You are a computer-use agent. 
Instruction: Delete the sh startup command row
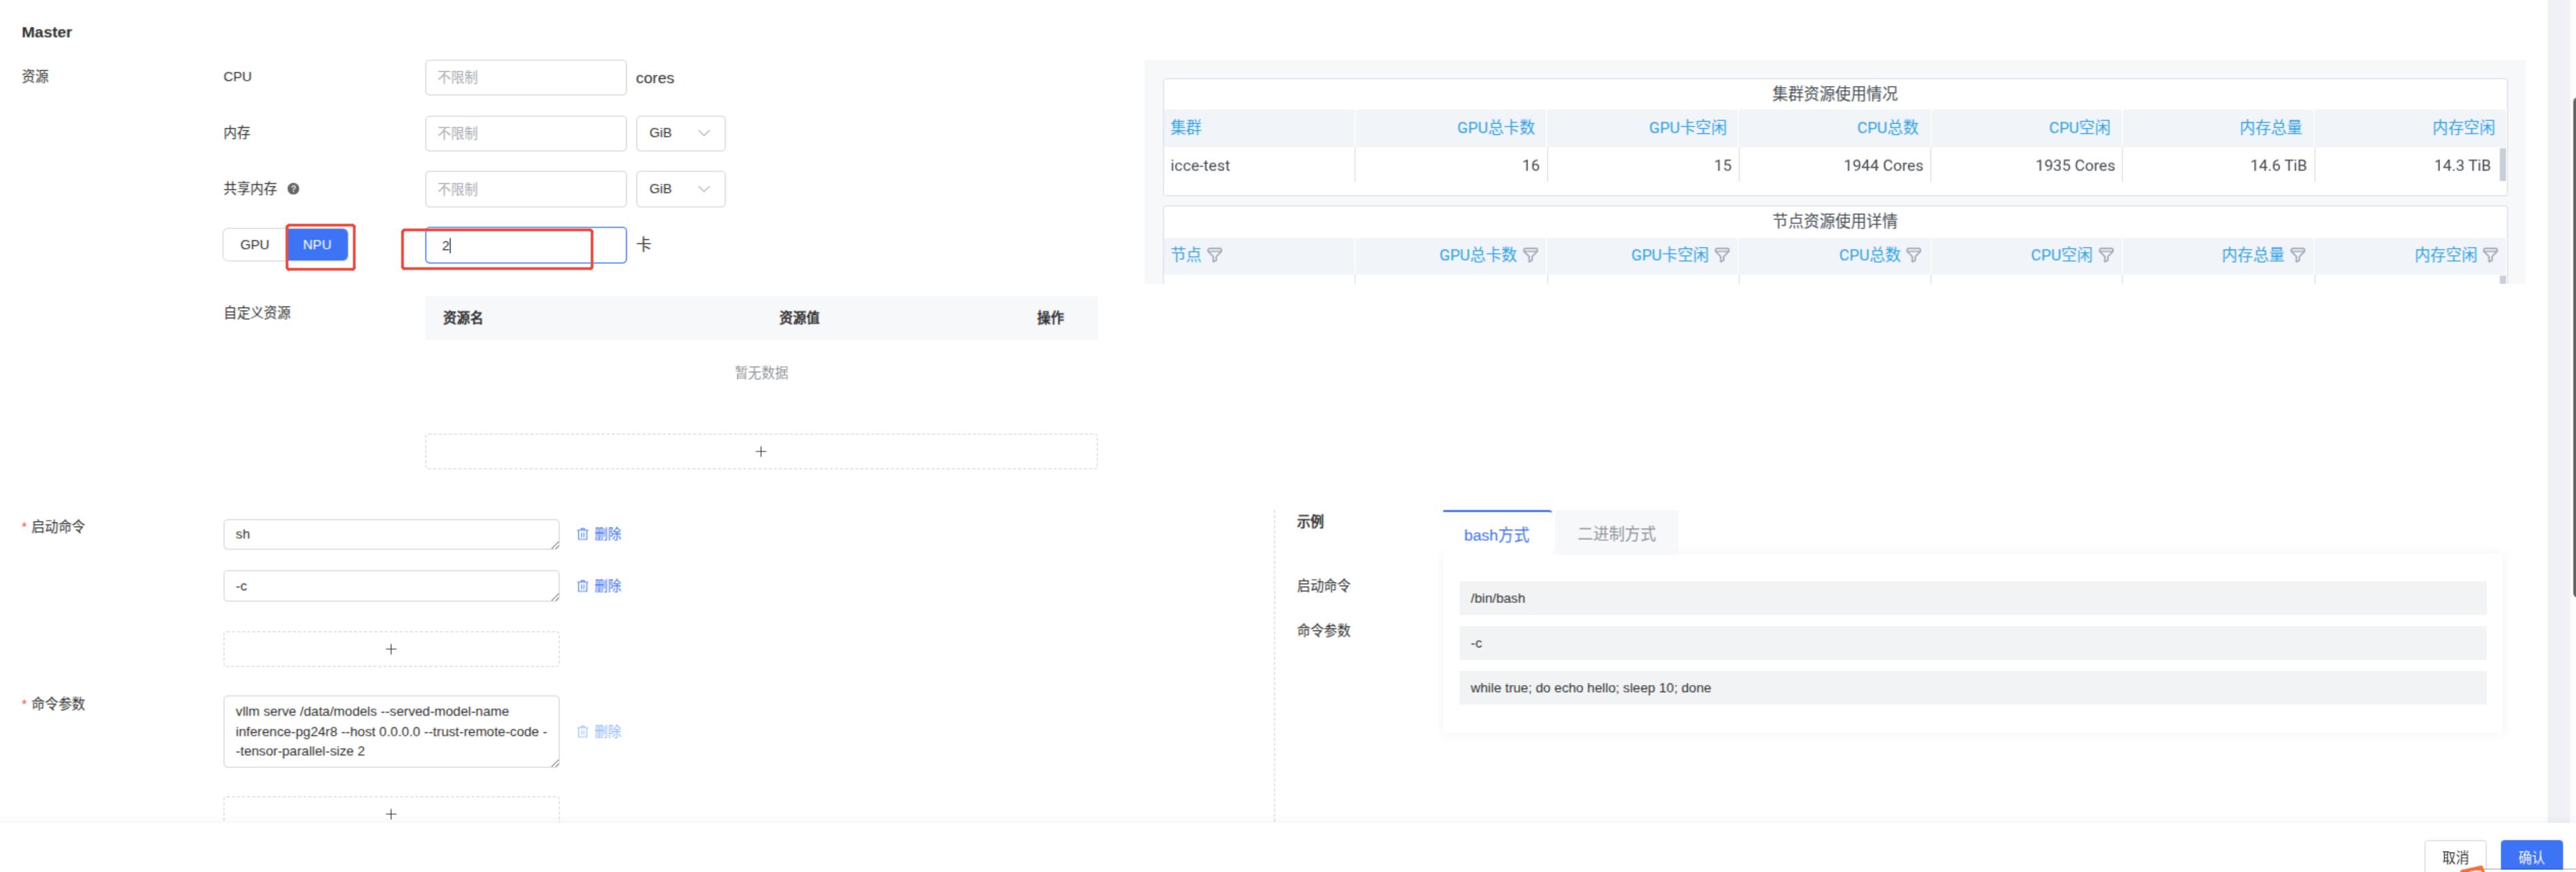(599, 534)
